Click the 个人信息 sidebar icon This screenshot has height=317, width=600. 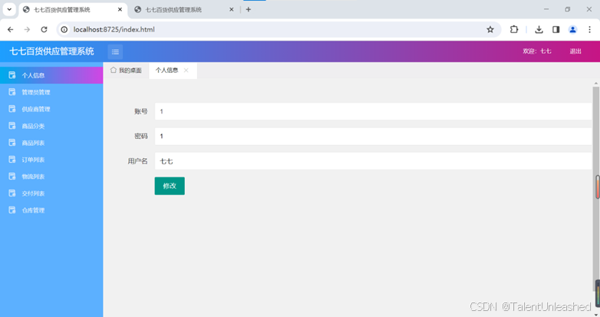pos(12,75)
